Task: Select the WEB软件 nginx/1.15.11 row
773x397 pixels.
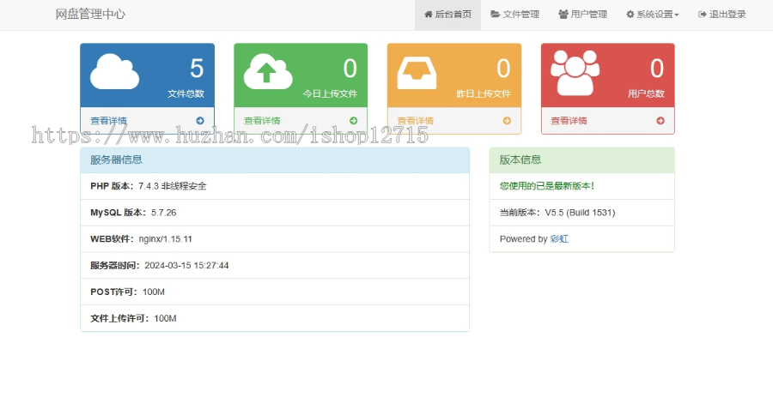Action: click(x=275, y=239)
